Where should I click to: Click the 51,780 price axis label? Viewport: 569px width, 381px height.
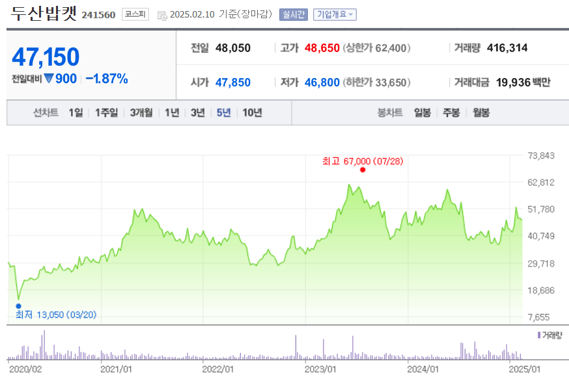click(x=541, y=209)
